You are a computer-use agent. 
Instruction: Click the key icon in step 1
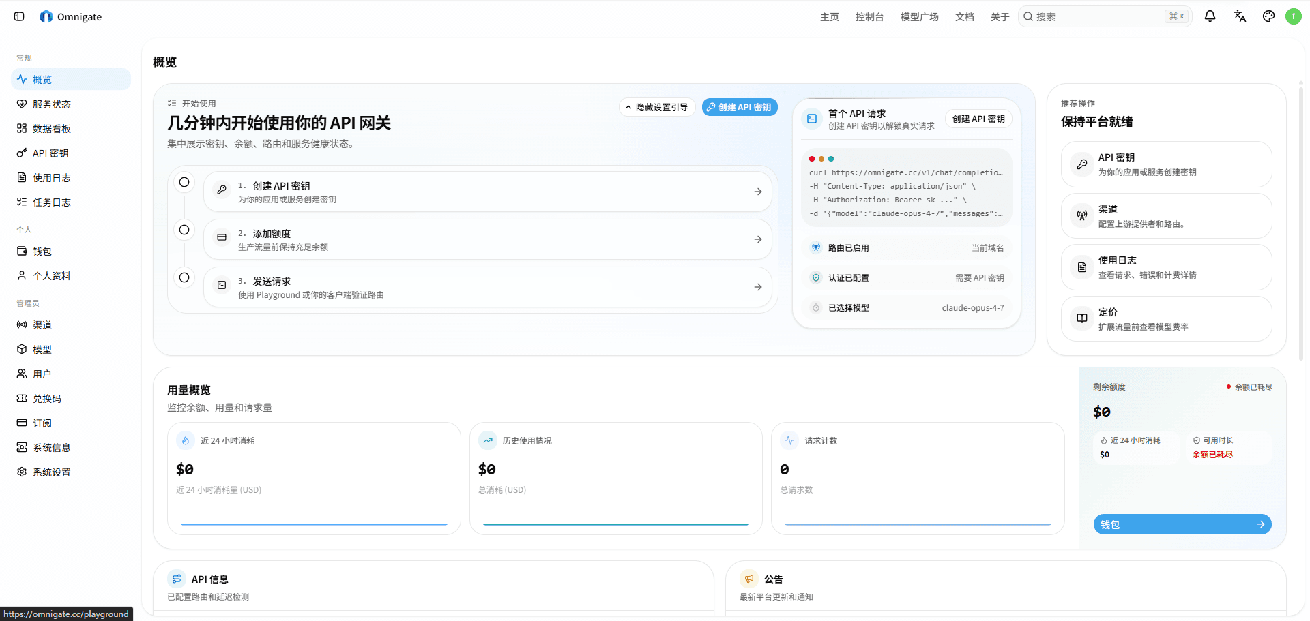click(222, 190)
